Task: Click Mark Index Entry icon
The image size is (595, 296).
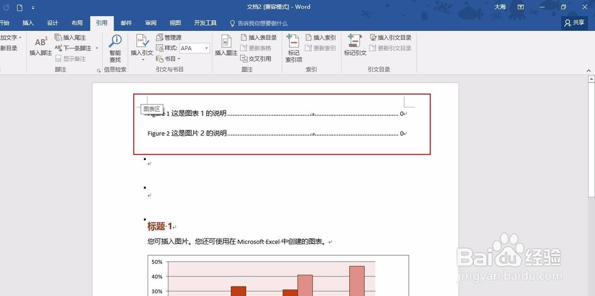Action: click(x=293, y=41)
